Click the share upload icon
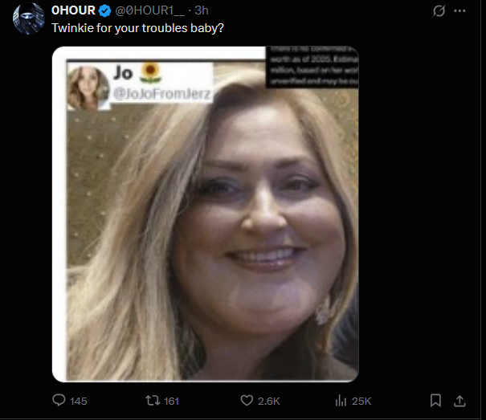The image size is (486, 420). 459,401
